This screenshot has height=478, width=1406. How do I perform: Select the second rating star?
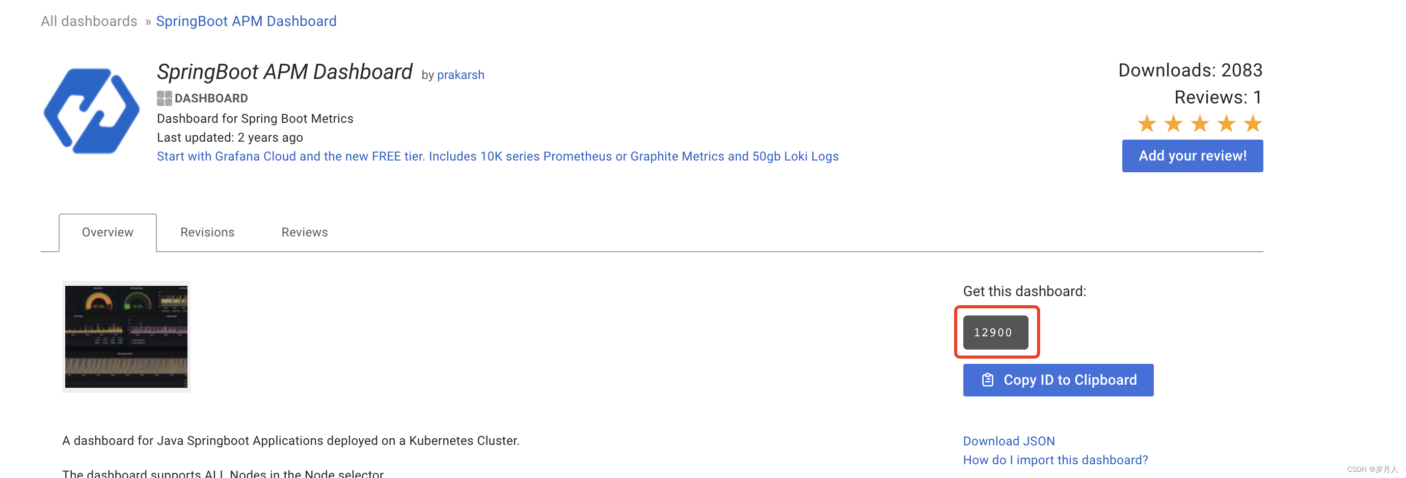1175,124
